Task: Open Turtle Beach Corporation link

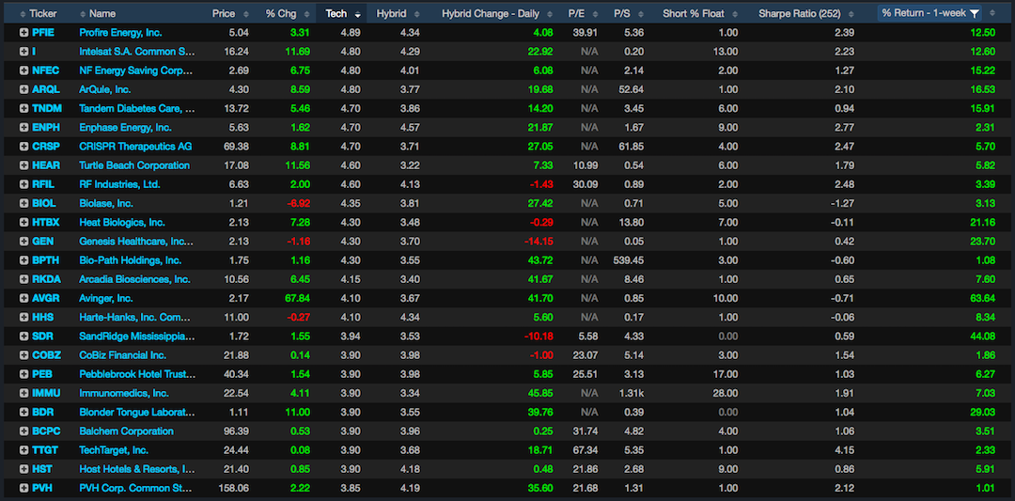Action: 134,165
